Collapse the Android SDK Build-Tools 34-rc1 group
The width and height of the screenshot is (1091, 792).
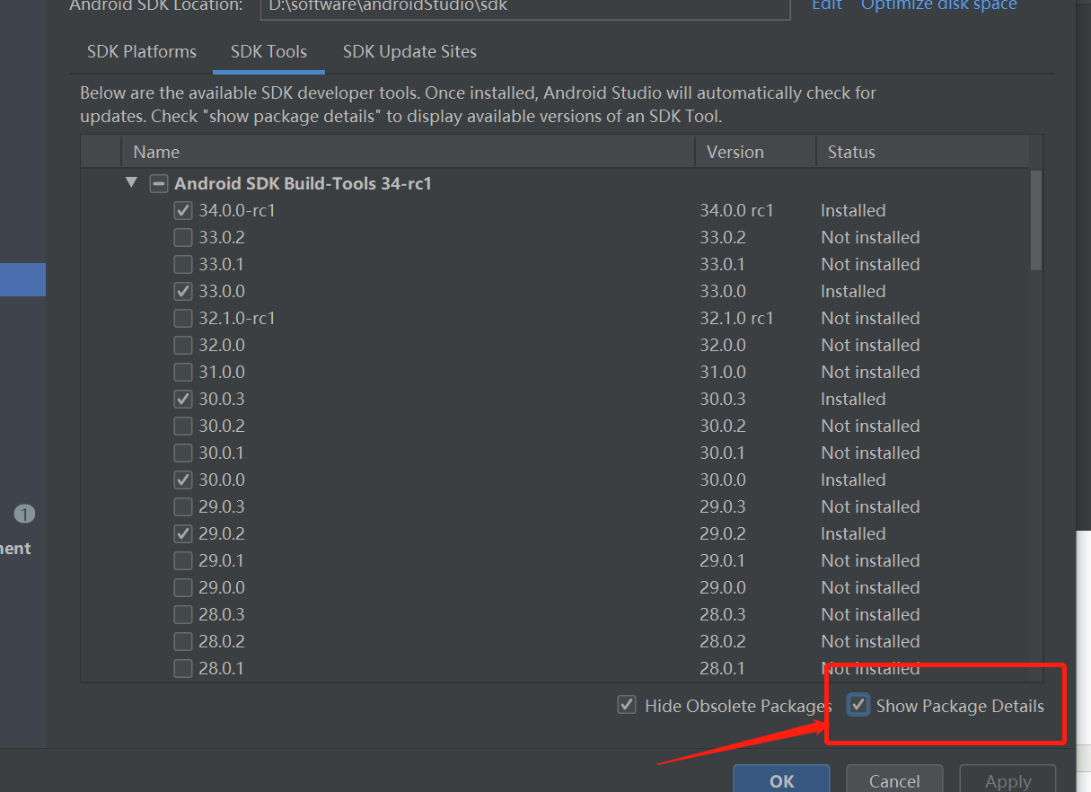pos(132,182)
